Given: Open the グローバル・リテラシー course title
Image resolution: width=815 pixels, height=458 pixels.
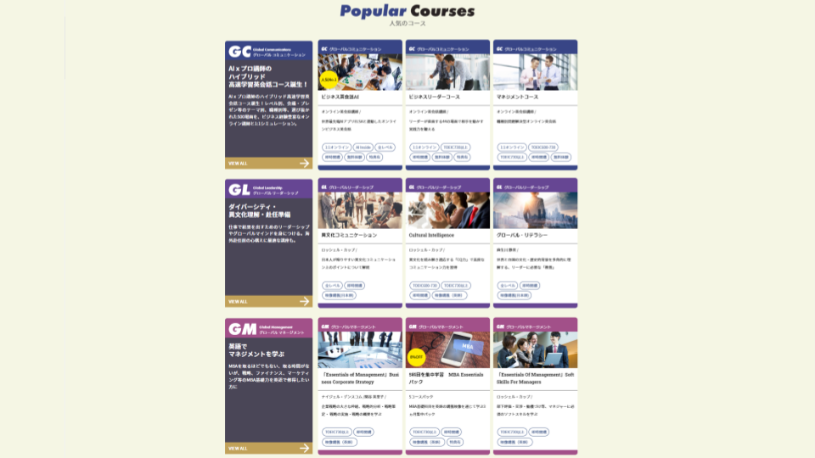Looking at the screenshot, I should [522, 235].
